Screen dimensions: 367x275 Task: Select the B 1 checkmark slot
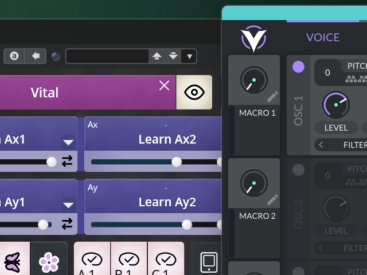[x=129, y=259]
